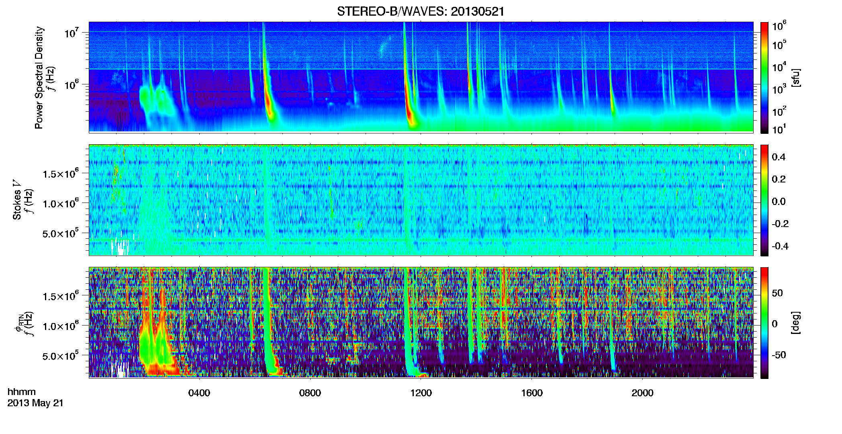
Task: Click the 50 value on the degree color scale
Action: 777,293
